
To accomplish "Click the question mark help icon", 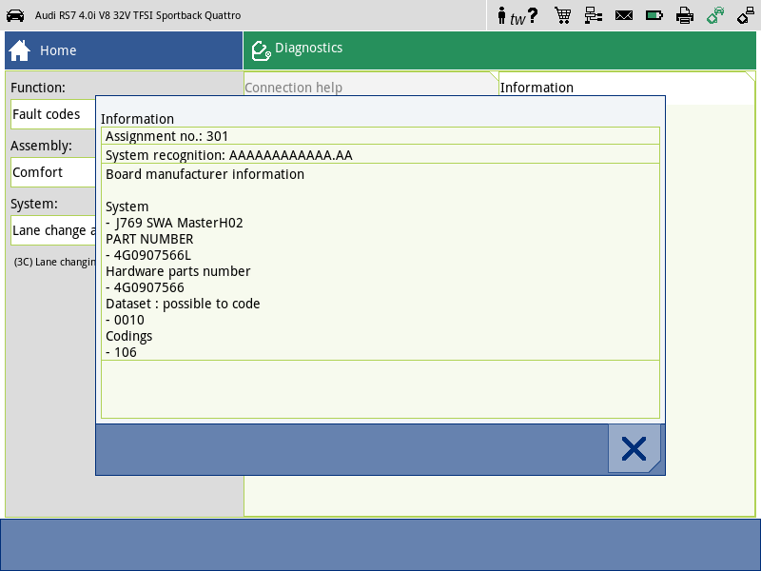I will 531,15.
